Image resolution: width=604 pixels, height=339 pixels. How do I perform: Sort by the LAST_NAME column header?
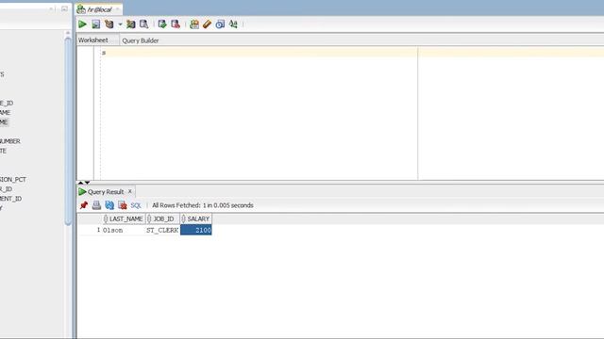(125, 218)
